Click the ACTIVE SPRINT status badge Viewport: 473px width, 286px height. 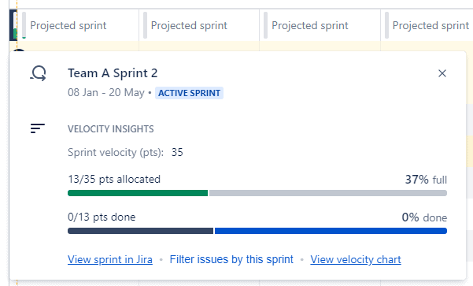point(189,93)
